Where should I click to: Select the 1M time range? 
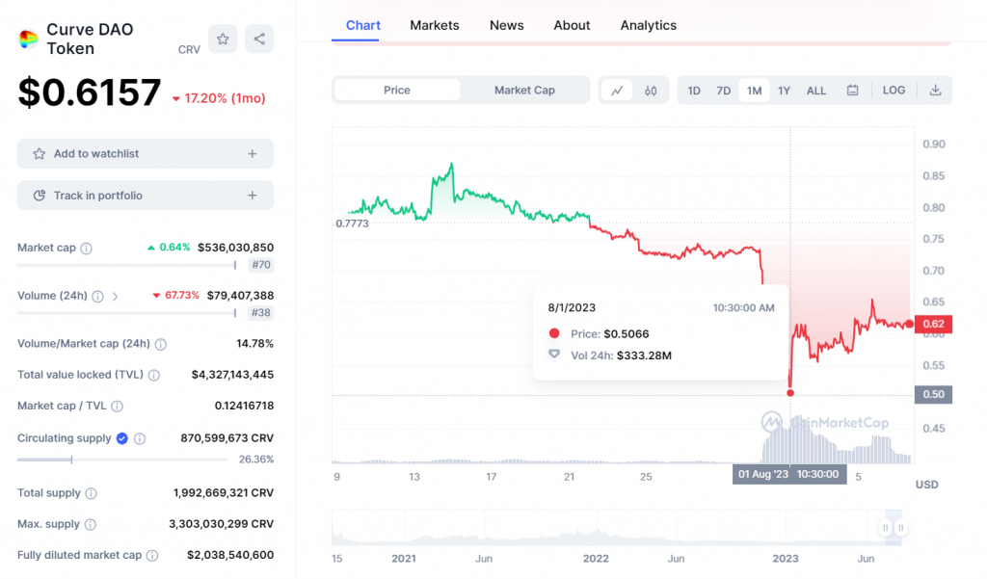point(754,91)
